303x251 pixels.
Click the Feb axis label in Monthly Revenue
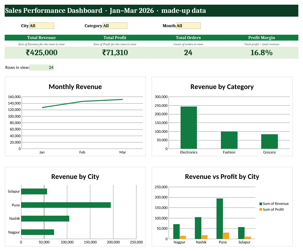82,152
